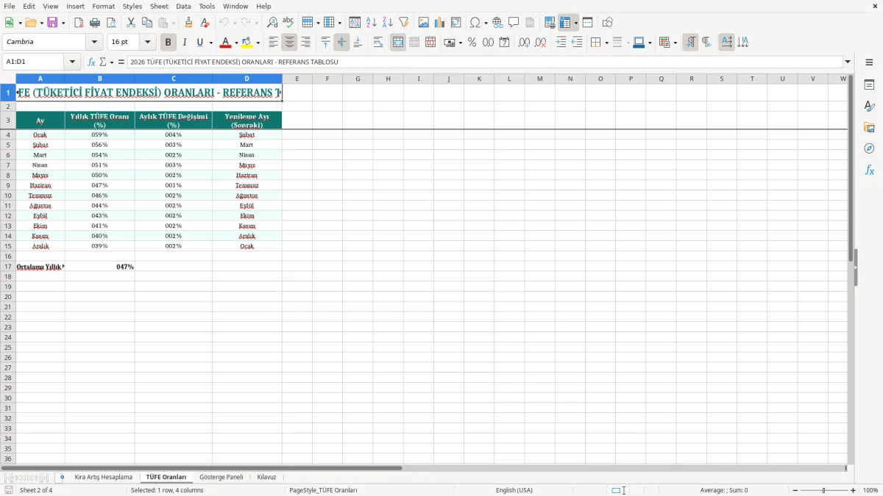Sort ascending A to Z
Image resolution: width=883 pixels, height=496 pixels.
[x=371, y=23]
